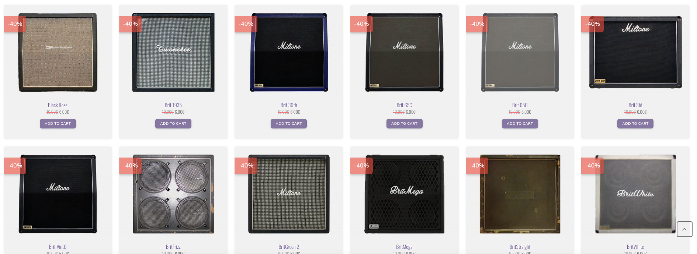The width and height of the screenshot is (697, 254).
Task: Select the BritStraight cabinet image
Action: tap(520, 194)
